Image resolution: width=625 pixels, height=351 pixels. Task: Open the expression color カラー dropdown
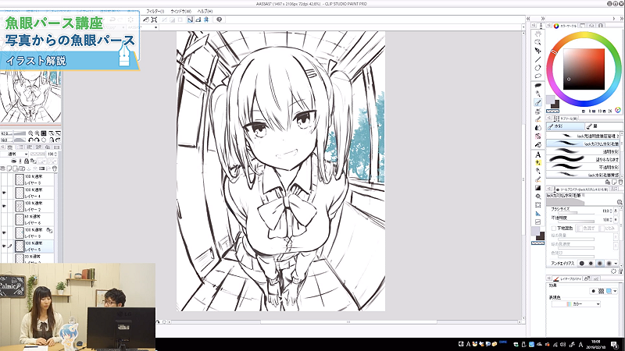tap(576, 304)
